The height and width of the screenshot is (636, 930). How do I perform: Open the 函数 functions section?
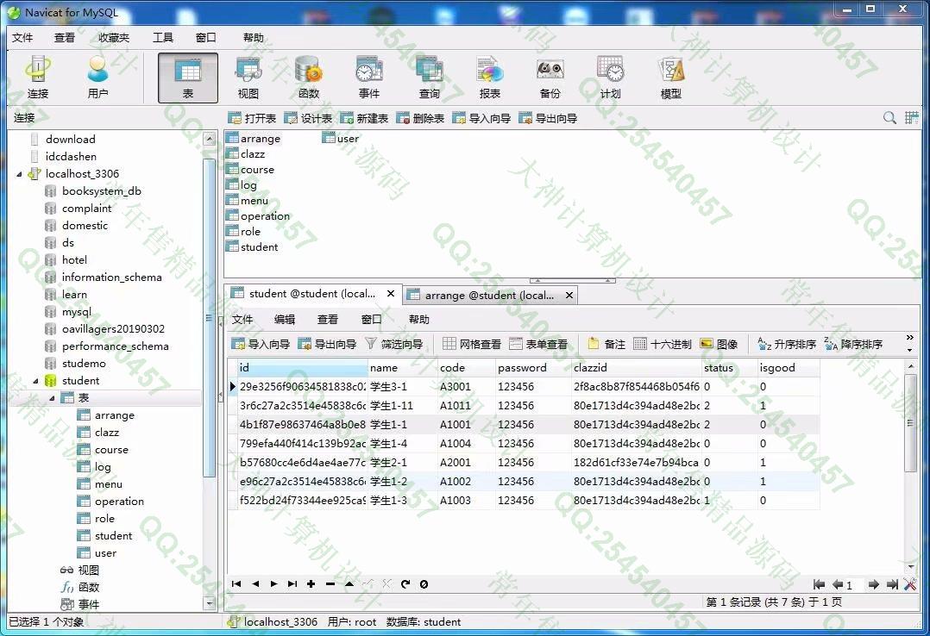coord(309,78)
